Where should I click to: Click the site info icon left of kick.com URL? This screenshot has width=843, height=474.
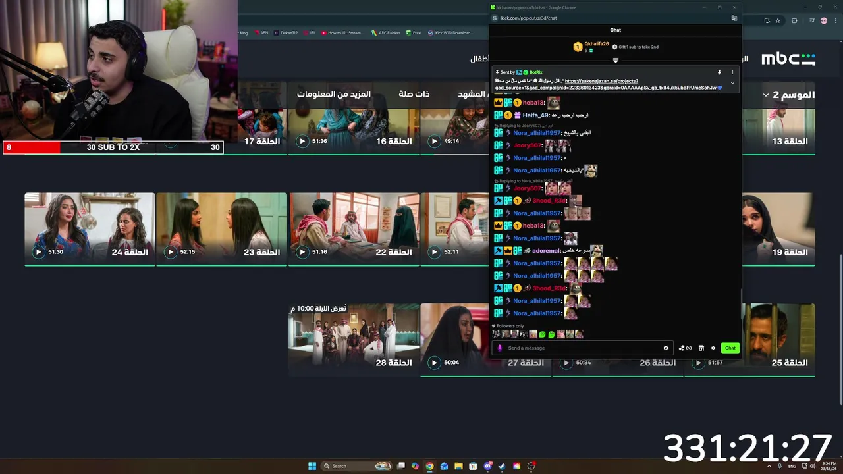tap(495, 18)
